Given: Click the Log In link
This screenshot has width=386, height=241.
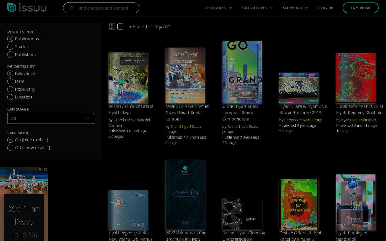Looking at the screenshot, I should [x=325, y=8].
